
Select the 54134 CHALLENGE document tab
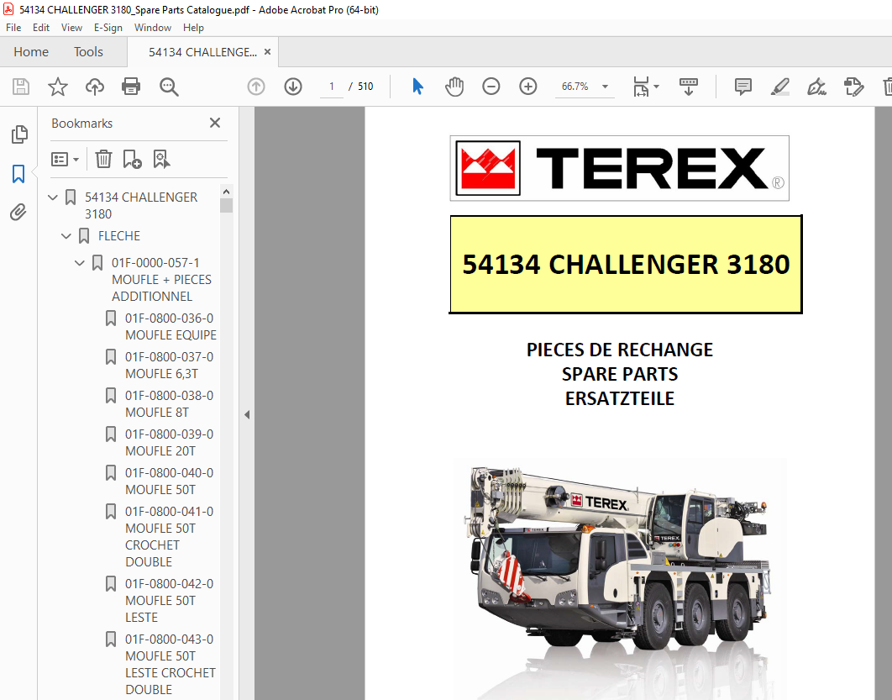coord(202,52)
